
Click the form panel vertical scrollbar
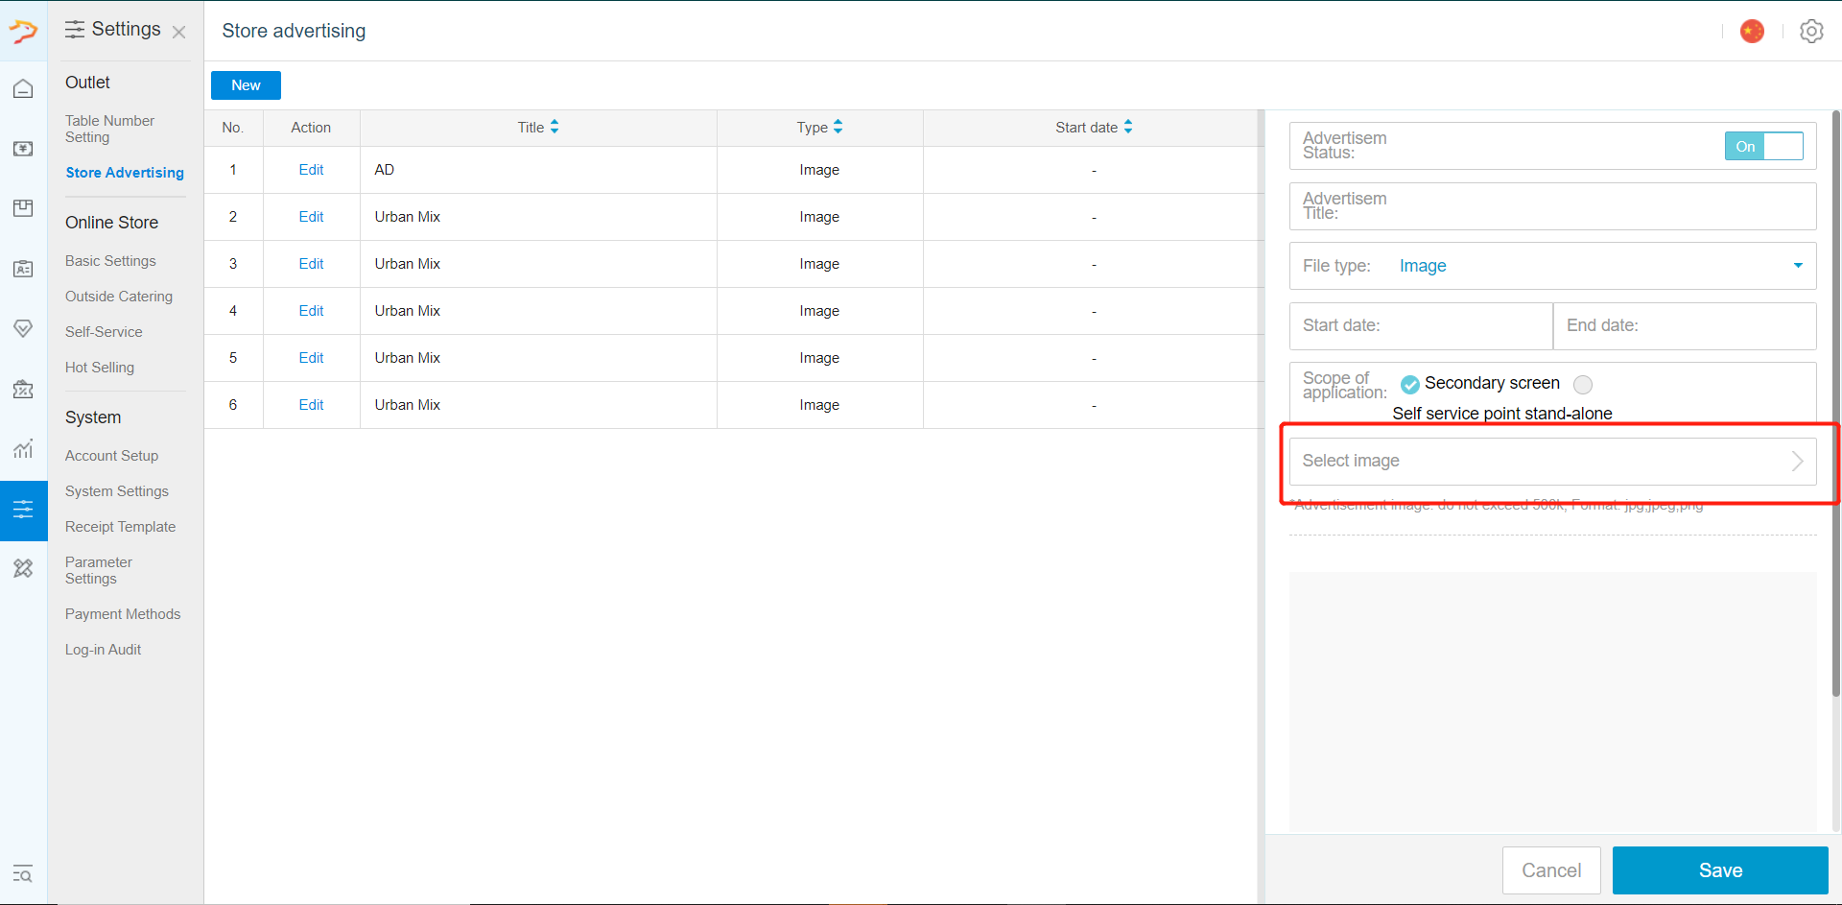[x=1836, y=403]
